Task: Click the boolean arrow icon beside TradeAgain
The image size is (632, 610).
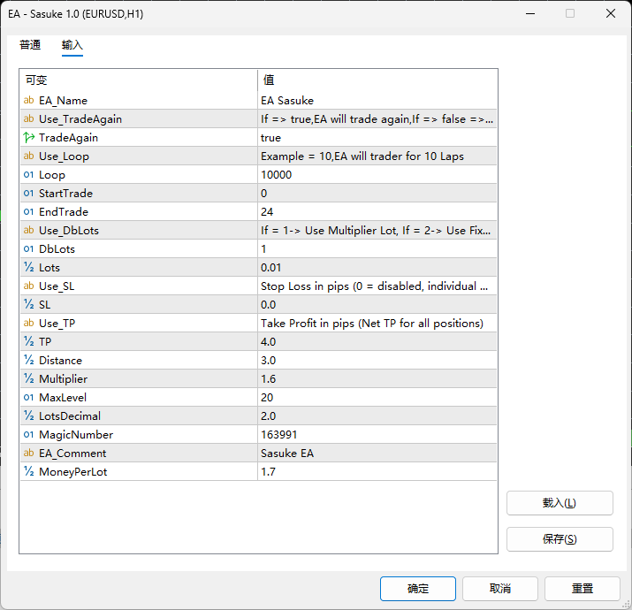Action: tap(28, 138)
